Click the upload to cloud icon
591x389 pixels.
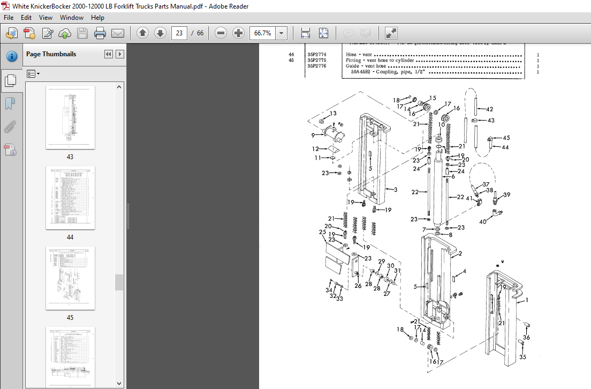[x=65, y=33]
